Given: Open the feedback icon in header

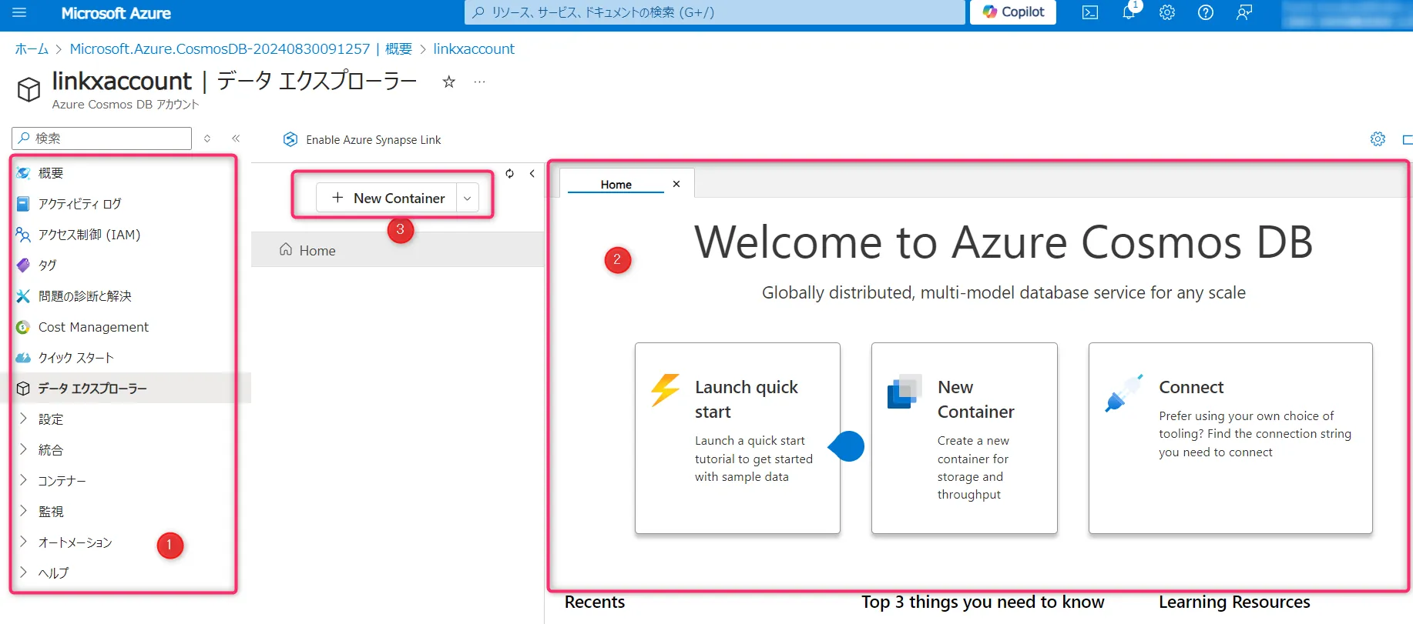Looking at the screenshot, I should point(1244,12).
